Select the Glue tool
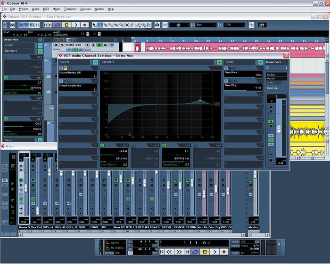The image size is (330, 264). (111, 25)
